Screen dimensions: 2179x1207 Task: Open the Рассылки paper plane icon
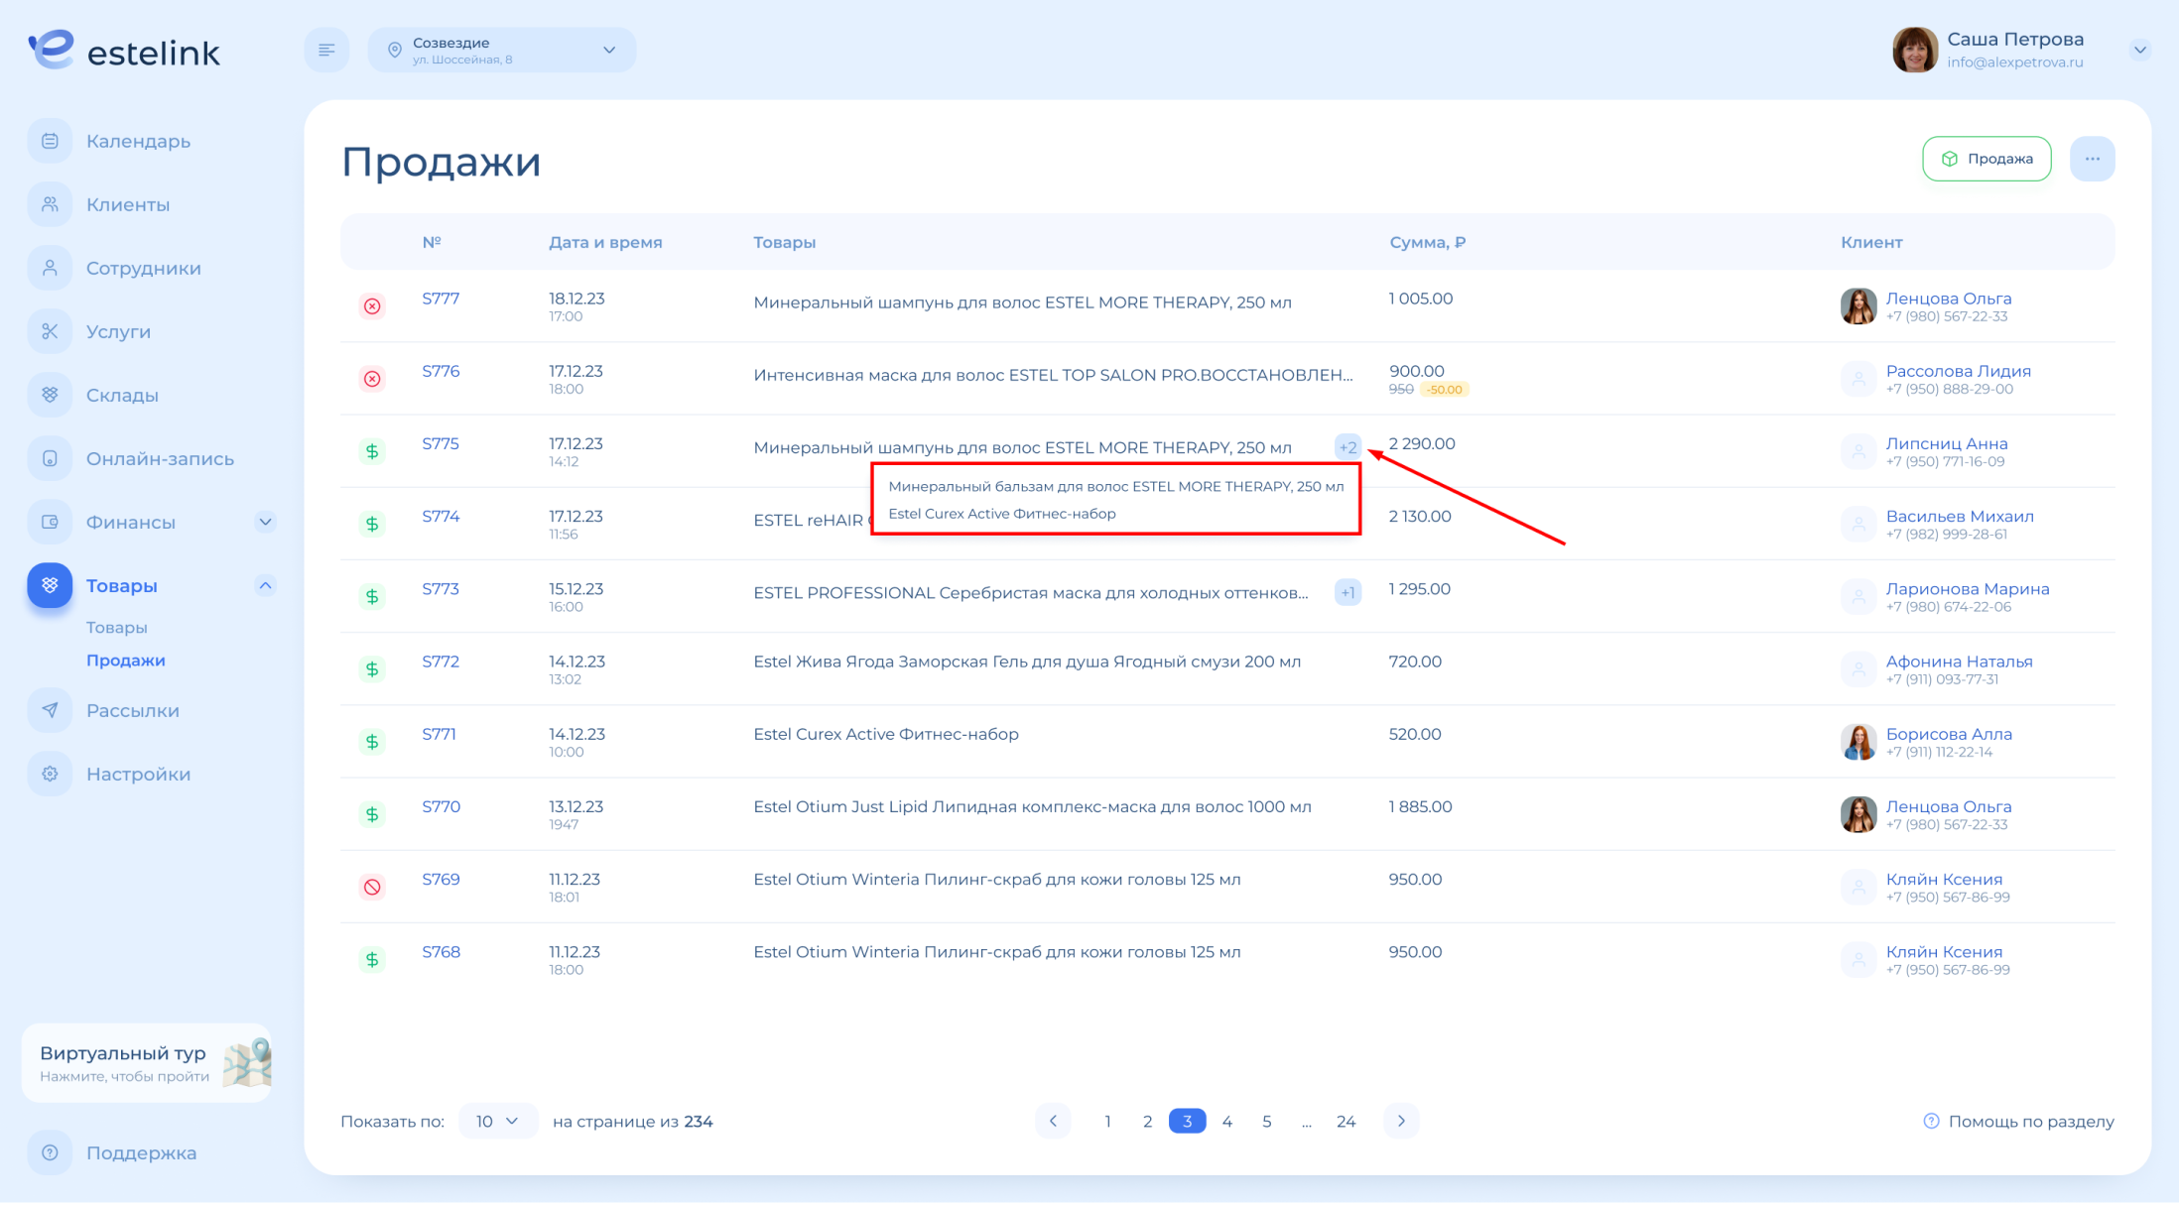click(x=50, y=710)
